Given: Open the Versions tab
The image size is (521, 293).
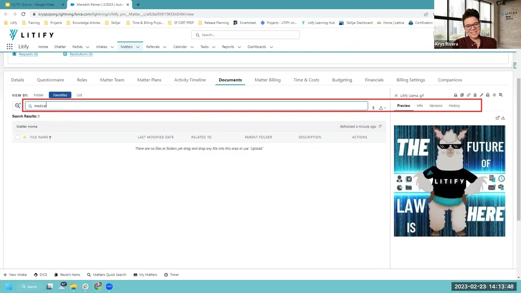Looking at the screenshot, I should coord(436,106).
